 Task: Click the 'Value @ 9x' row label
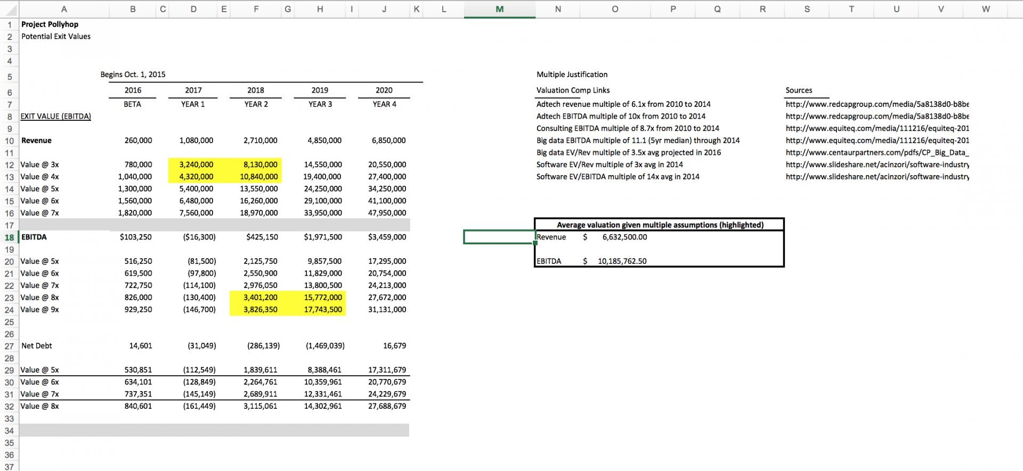click(x=39, y=310)
